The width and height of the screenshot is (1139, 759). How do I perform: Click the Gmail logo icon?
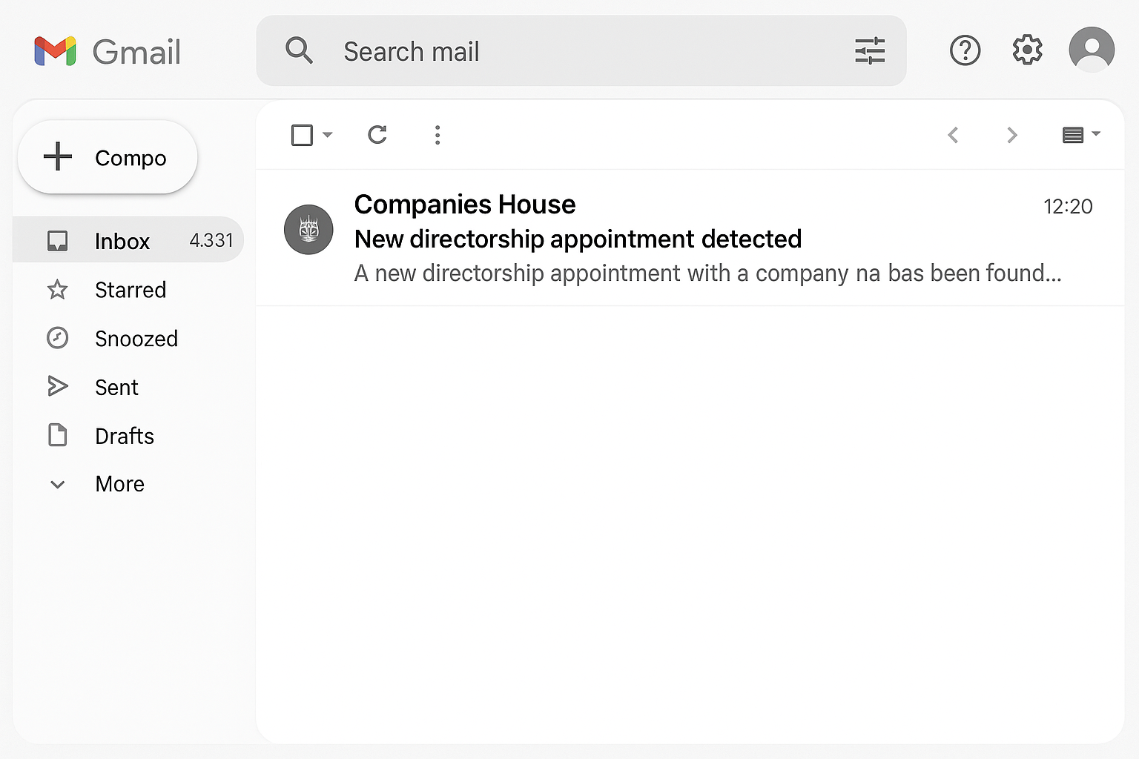tap(56, 51)
